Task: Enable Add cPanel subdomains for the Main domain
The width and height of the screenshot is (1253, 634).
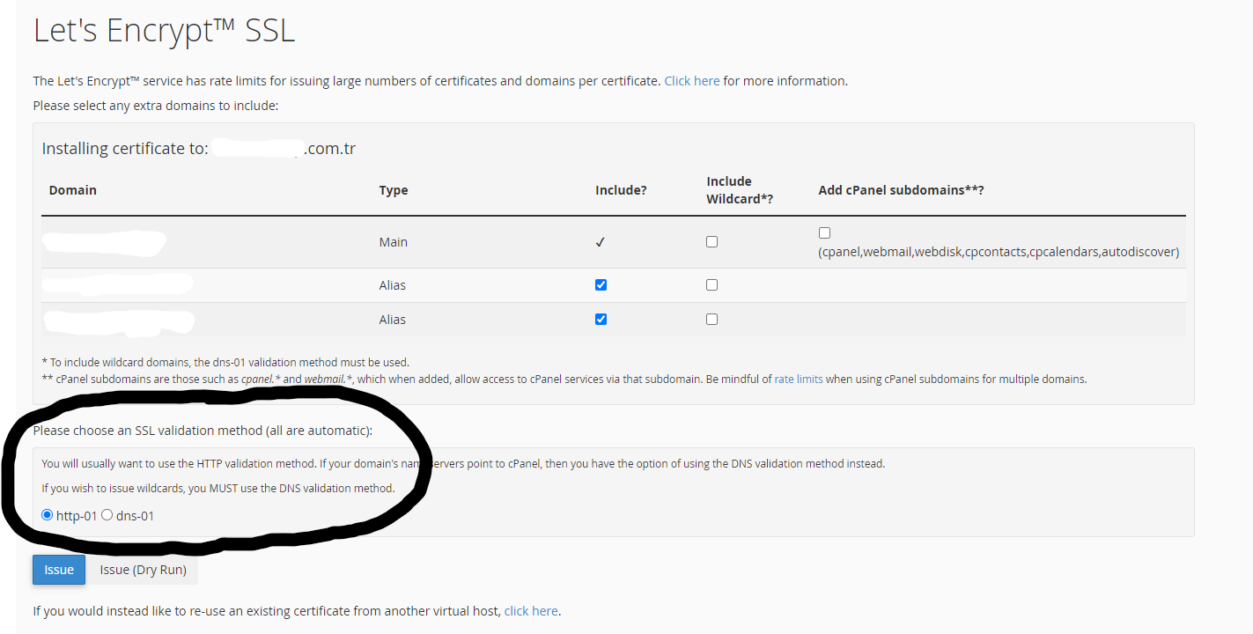Action: 824,233
